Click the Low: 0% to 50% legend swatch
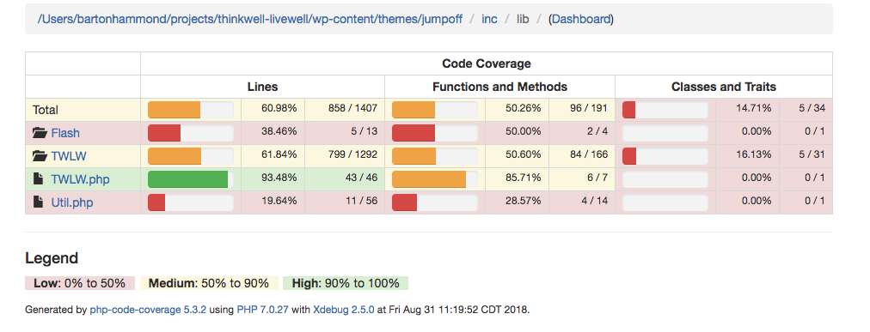 [x=80, y=283]
